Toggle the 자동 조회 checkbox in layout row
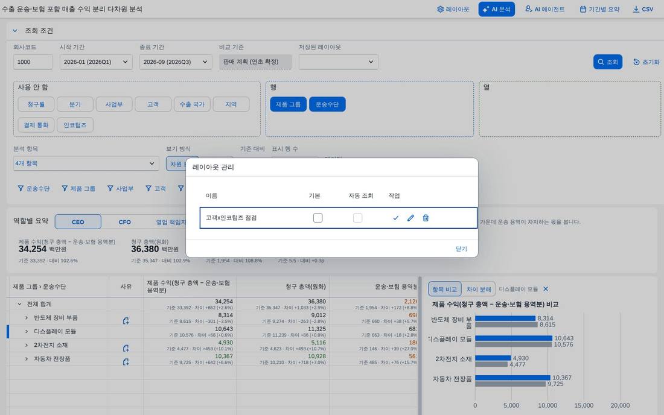 [x=358, y=218]
